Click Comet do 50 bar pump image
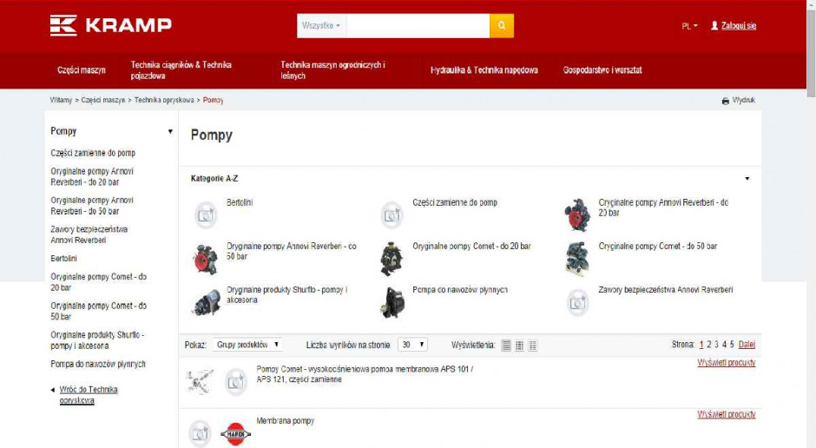Viewport: 816px width, 448px height. [577, 259]
